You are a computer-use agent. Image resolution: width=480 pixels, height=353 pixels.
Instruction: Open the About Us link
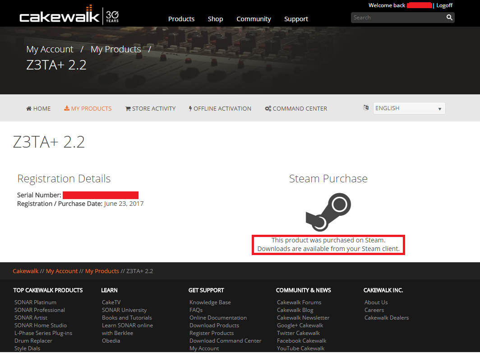[x=376, y=302]
